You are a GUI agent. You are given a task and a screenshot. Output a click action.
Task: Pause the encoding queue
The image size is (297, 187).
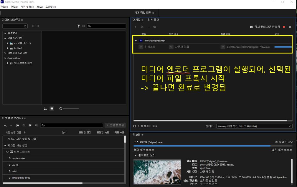290,27
